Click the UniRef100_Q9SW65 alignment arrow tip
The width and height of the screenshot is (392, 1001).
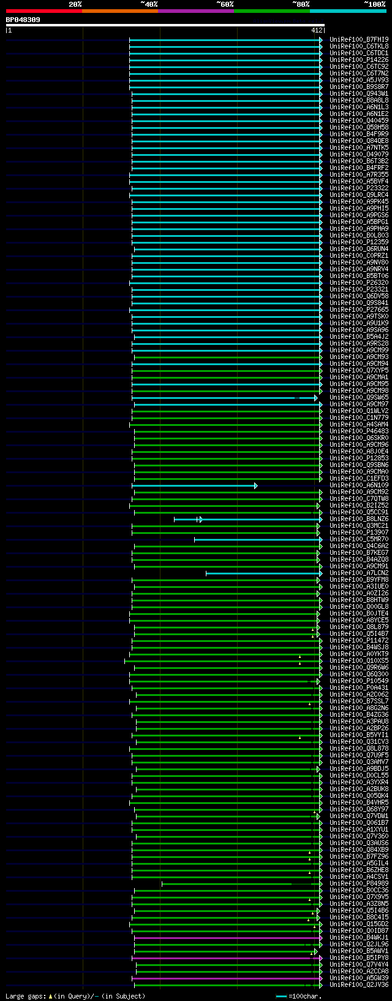pos(316,398)
